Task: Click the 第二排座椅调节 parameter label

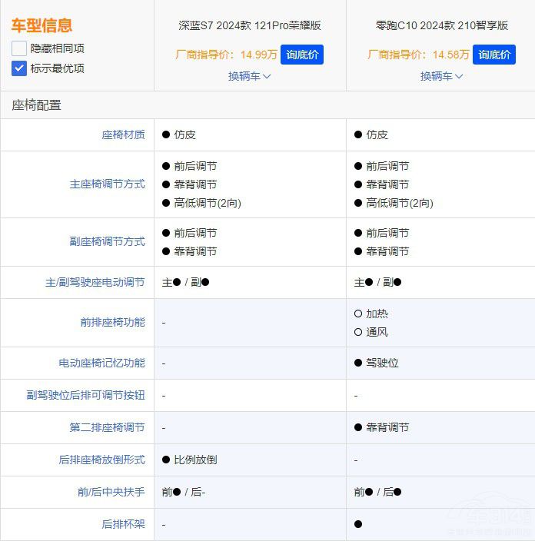Action: (107, 427)
